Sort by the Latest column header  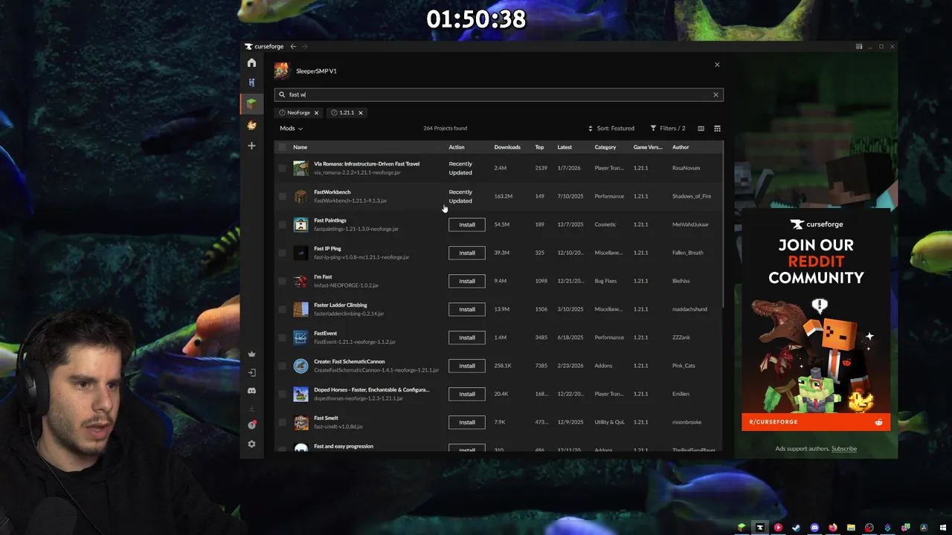pyautogui.click(x=565, y=147)
